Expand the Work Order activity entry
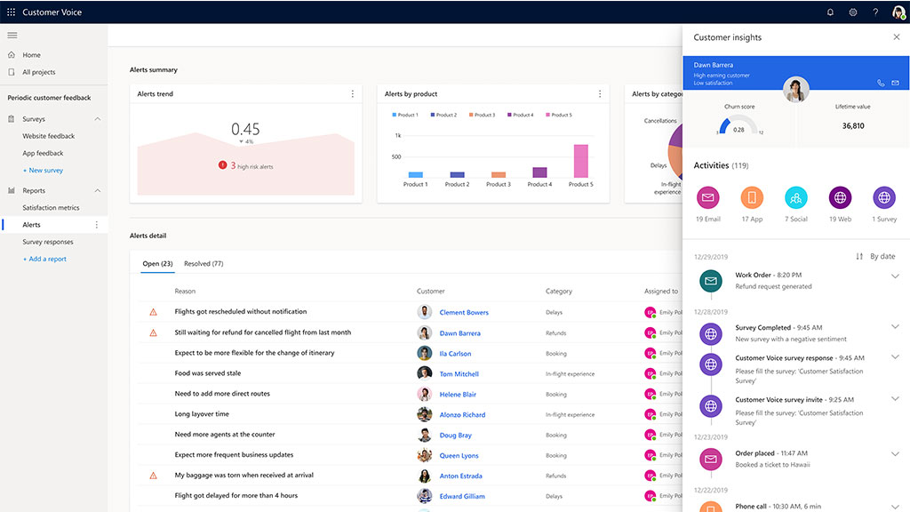Image resolution: width=910 pixels, height=512 pixels. (894, 276)
